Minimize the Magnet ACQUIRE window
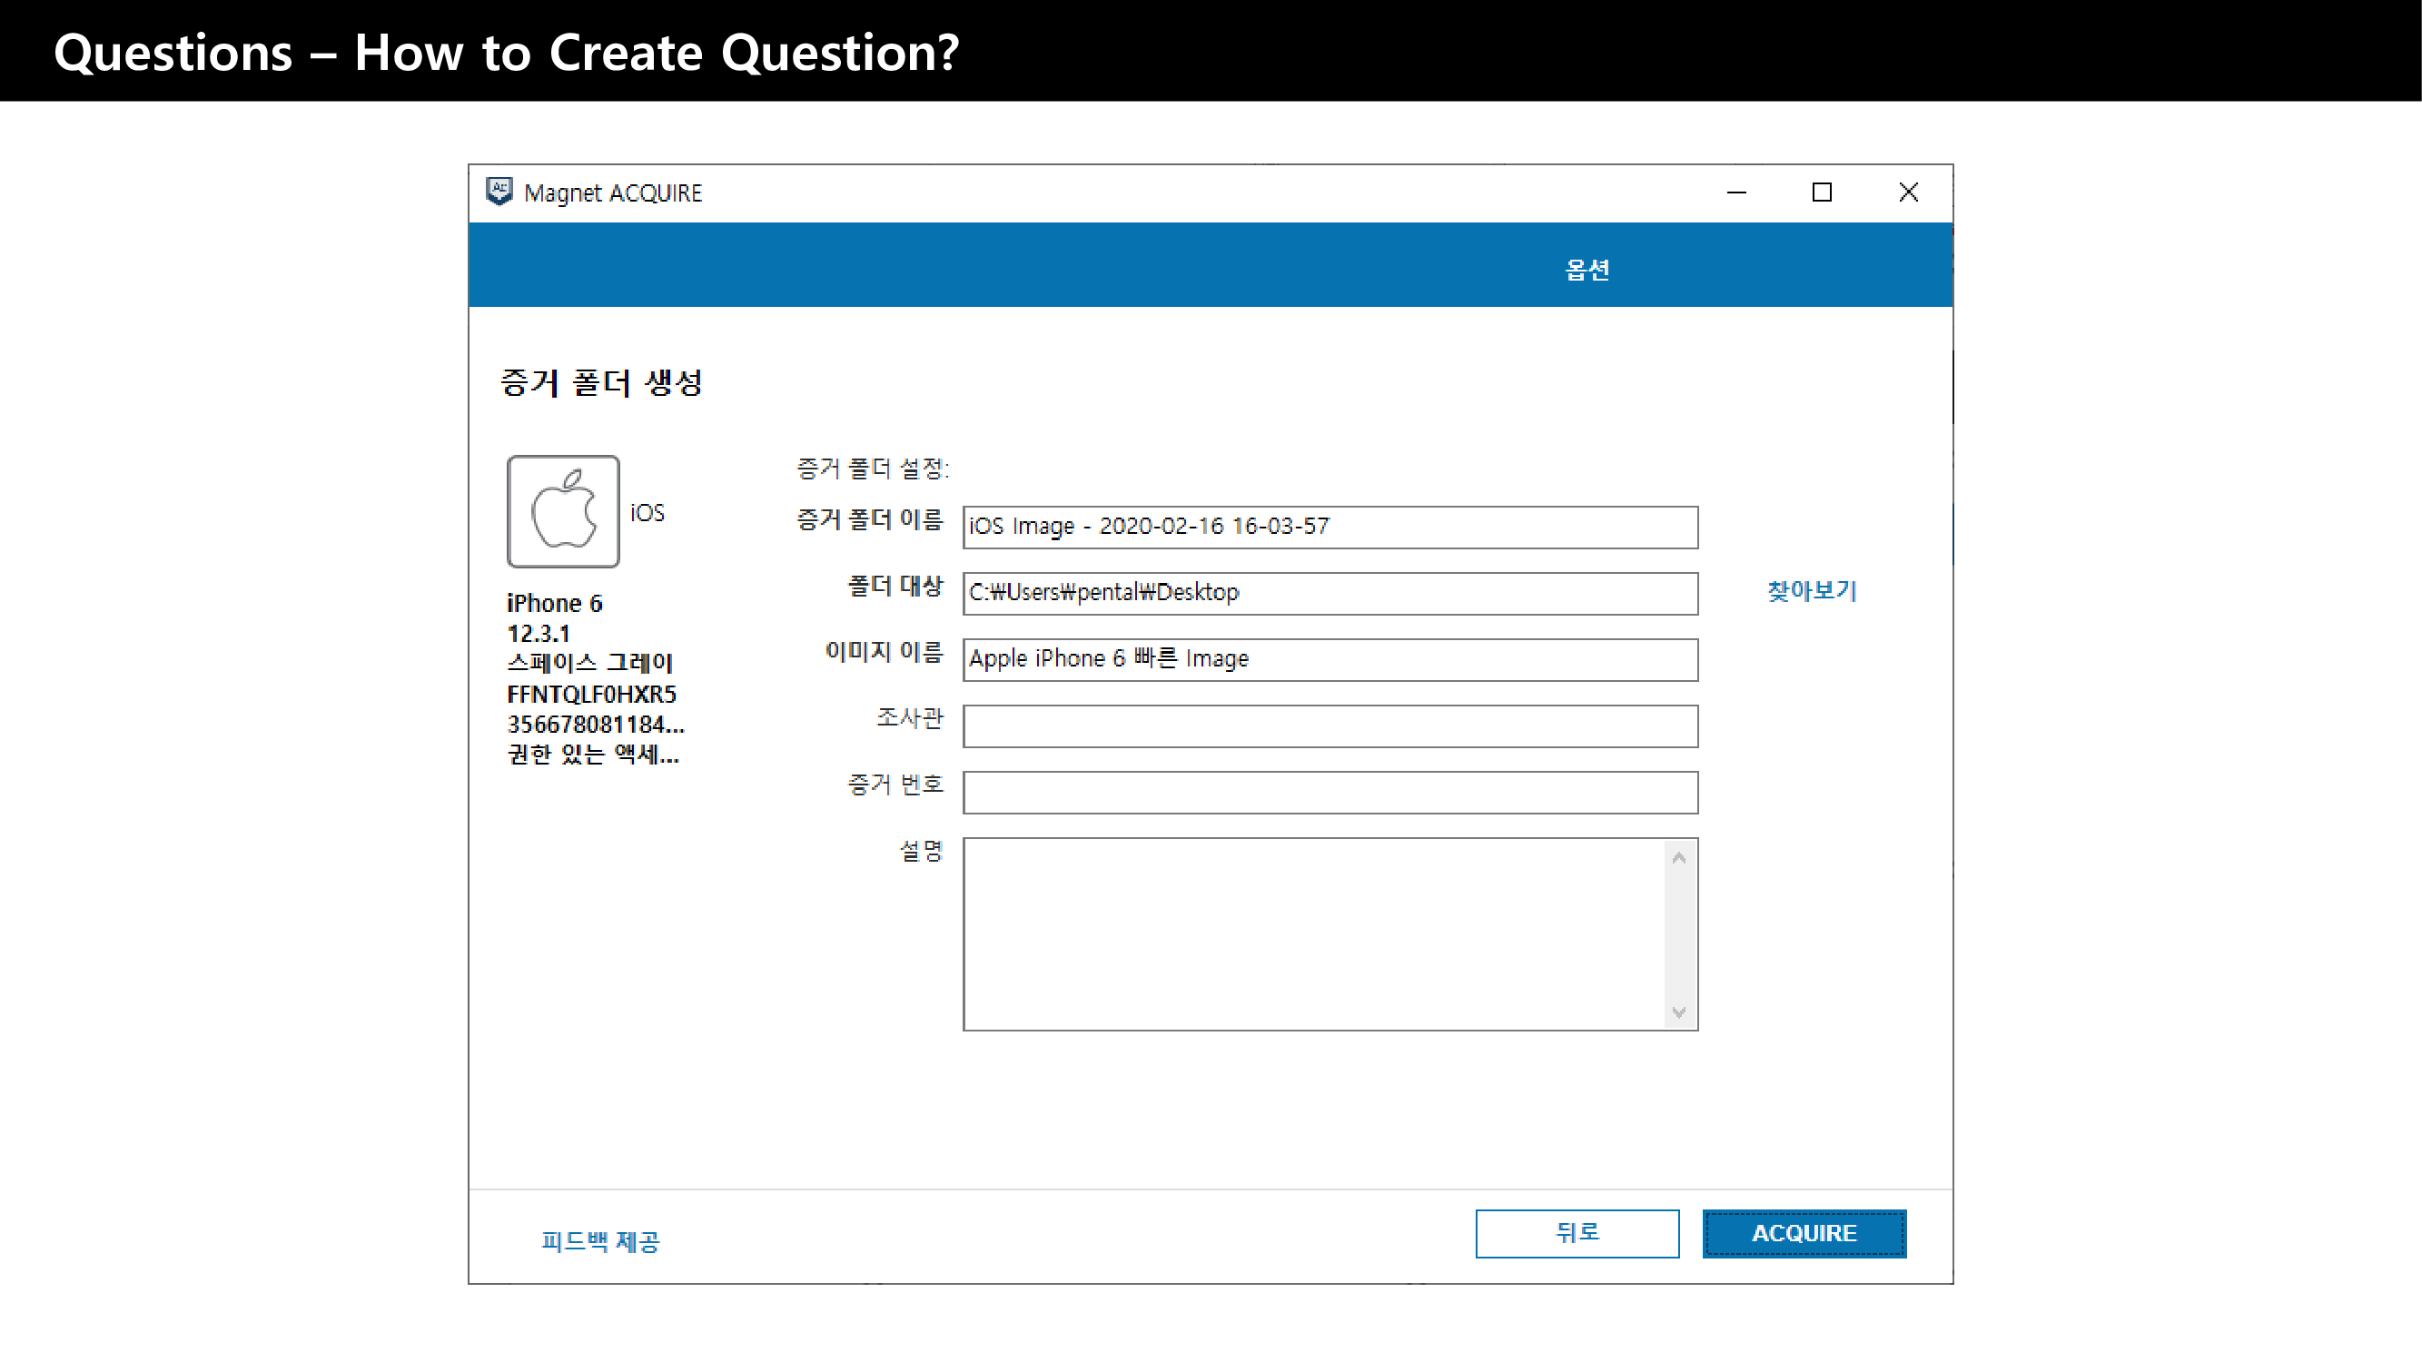Viewport: 2422px width, 1362px height. pos(1735,192)
